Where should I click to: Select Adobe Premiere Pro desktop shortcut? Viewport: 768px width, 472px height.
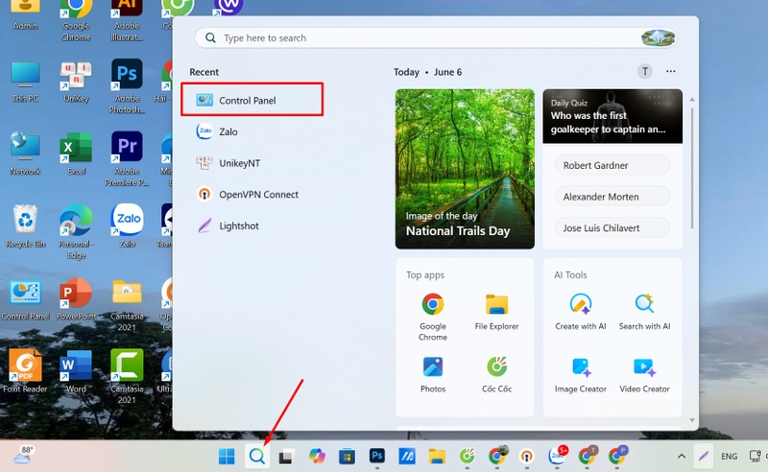pyautogui.click(x=127, y=159)
